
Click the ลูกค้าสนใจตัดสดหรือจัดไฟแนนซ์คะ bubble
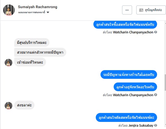[x=126, y=117]
